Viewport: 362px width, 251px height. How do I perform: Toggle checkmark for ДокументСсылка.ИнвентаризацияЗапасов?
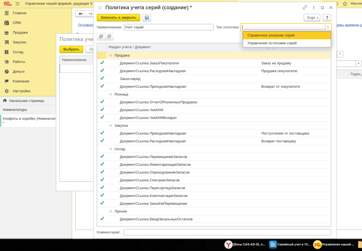click(x=102, y=164)
